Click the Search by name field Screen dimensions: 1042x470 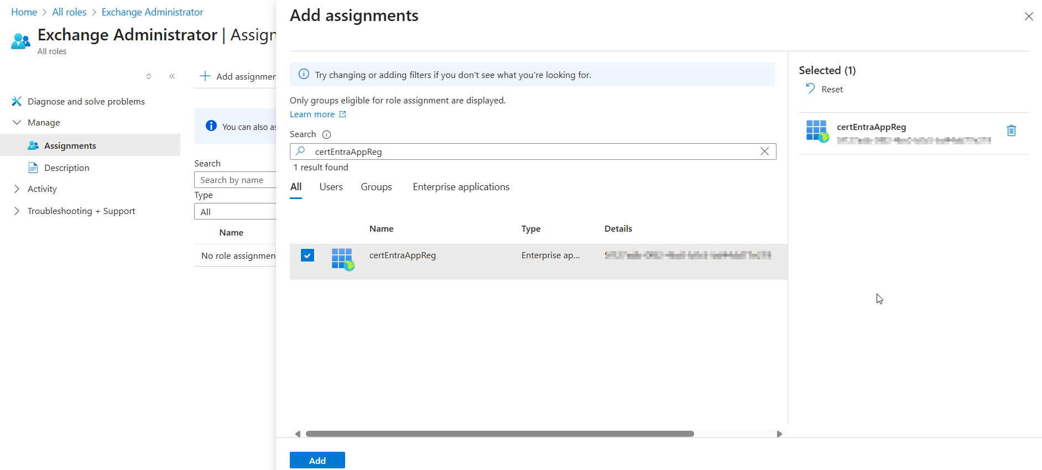click(x=236, y=180)
